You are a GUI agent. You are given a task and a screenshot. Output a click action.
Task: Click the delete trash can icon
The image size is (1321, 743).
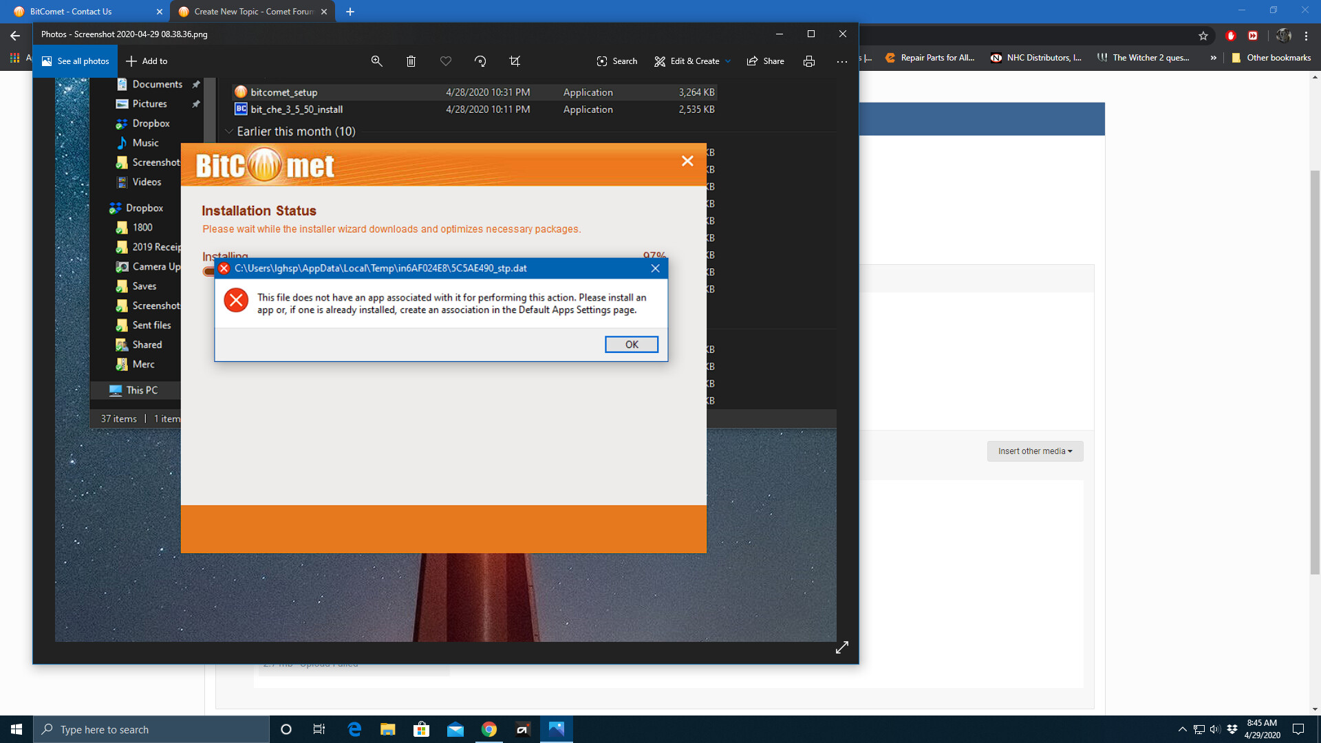pos(411,61)
